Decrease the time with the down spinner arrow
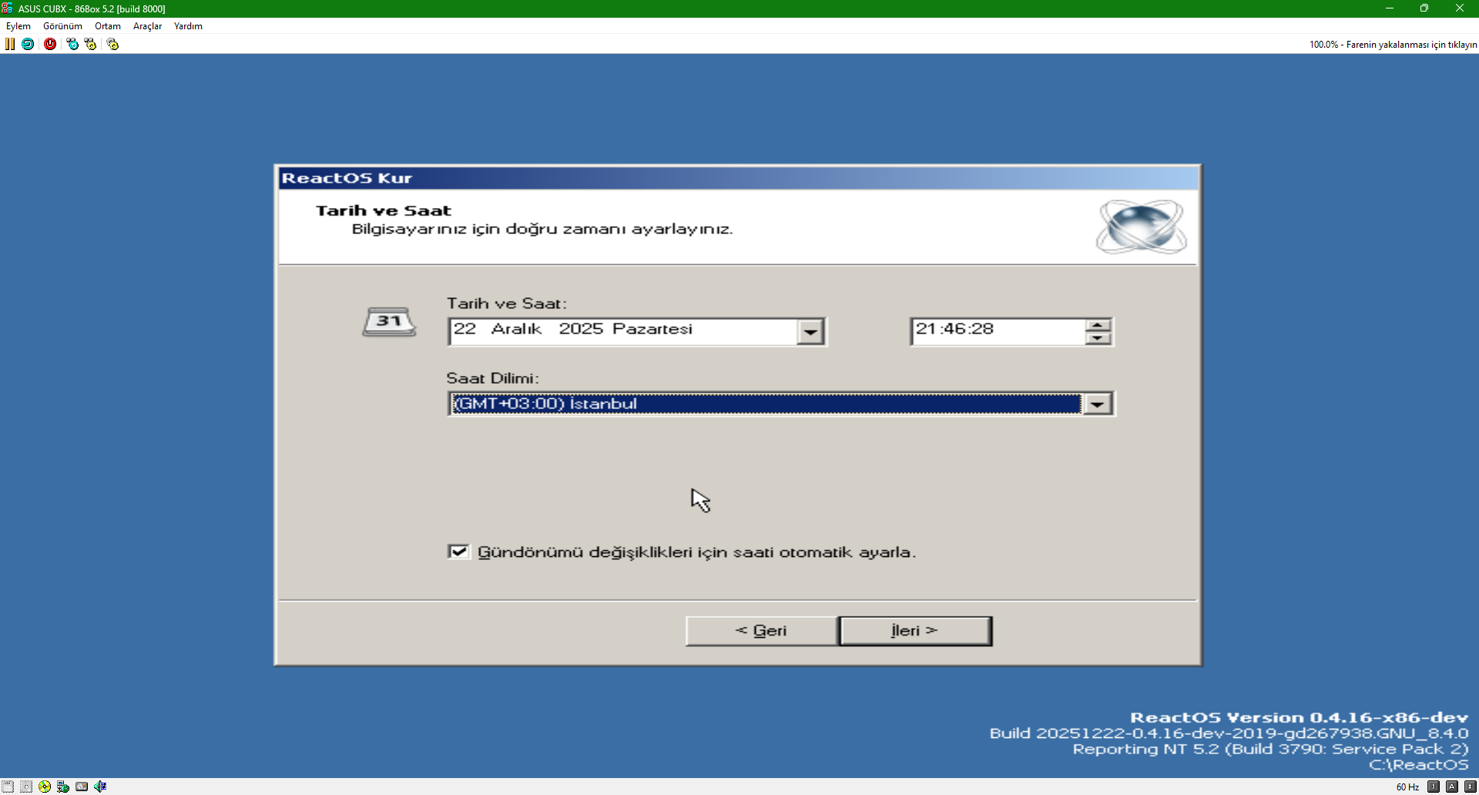 pos(1098,338)
